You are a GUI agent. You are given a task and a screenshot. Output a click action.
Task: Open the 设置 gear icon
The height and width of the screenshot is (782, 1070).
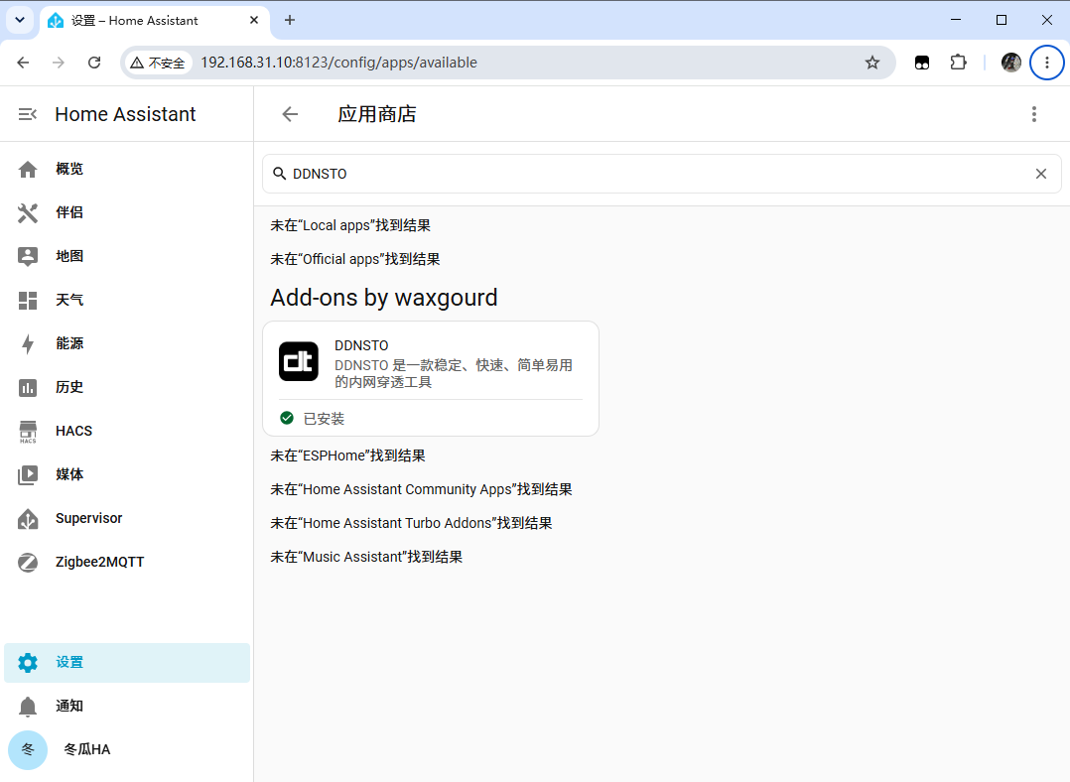[x=28, y=663]
